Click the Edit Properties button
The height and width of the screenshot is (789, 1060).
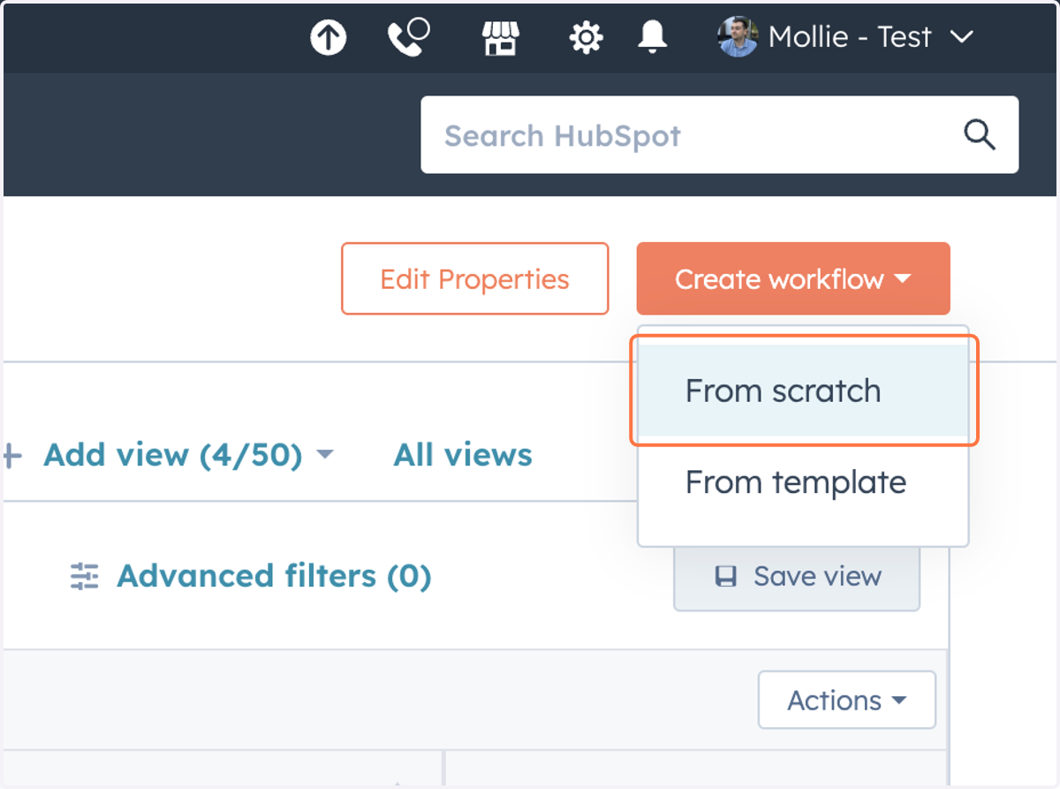coord(475,279)
